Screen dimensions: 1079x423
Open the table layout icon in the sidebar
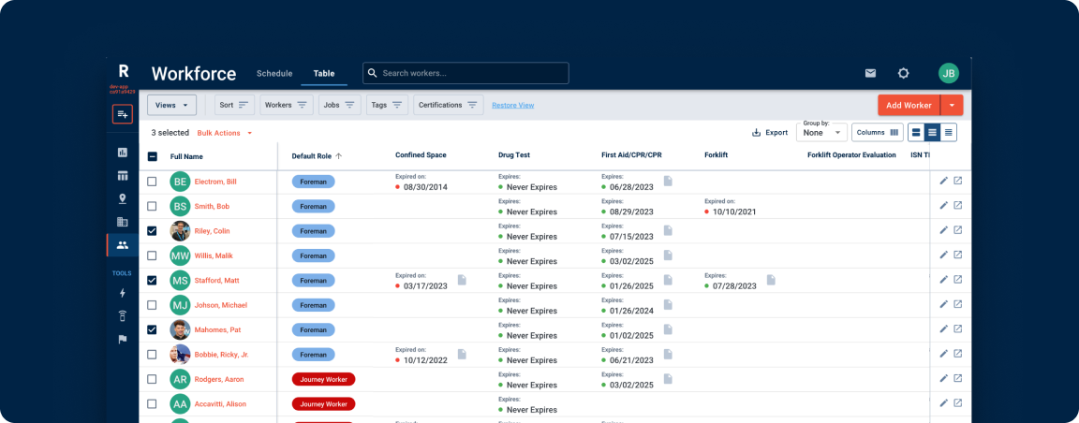123,175
